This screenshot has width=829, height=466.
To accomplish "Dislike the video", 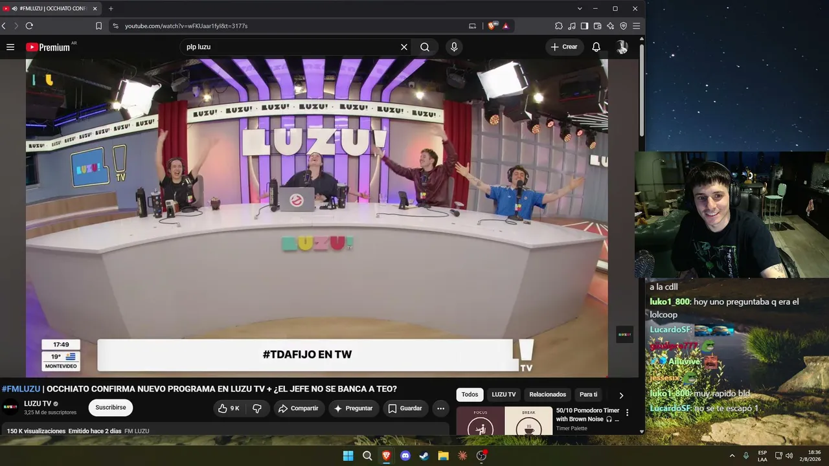I will (257, 408).
